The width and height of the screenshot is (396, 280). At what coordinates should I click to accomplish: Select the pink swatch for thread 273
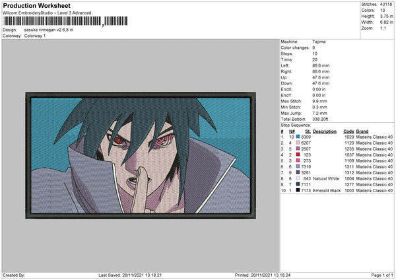pos(298,160)
